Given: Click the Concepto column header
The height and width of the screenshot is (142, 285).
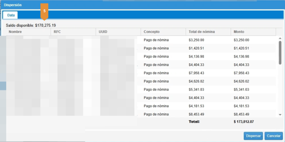Looking at the screenshot, I should click(152, 32).
